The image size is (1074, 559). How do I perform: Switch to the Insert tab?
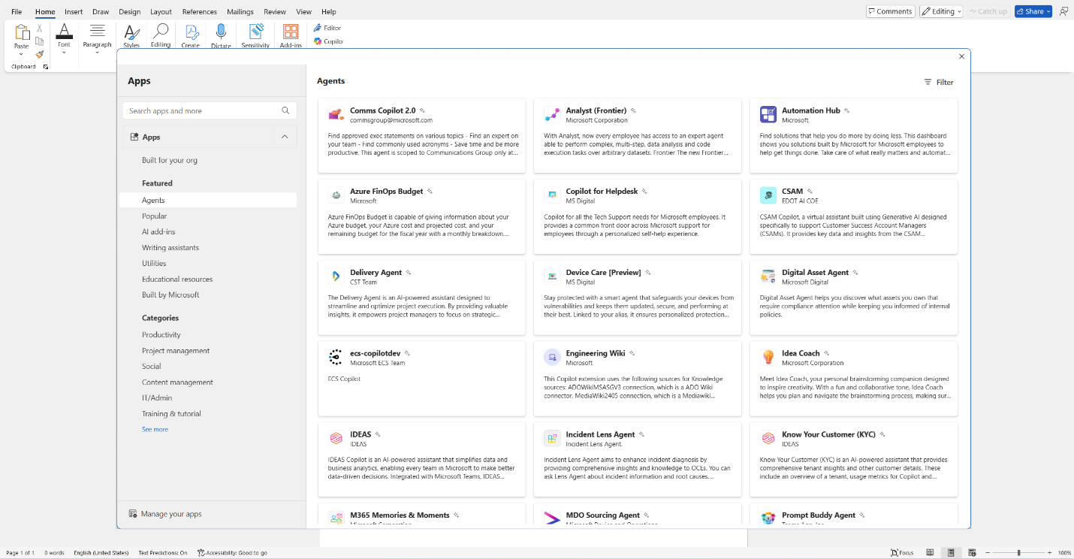[74, 12]
